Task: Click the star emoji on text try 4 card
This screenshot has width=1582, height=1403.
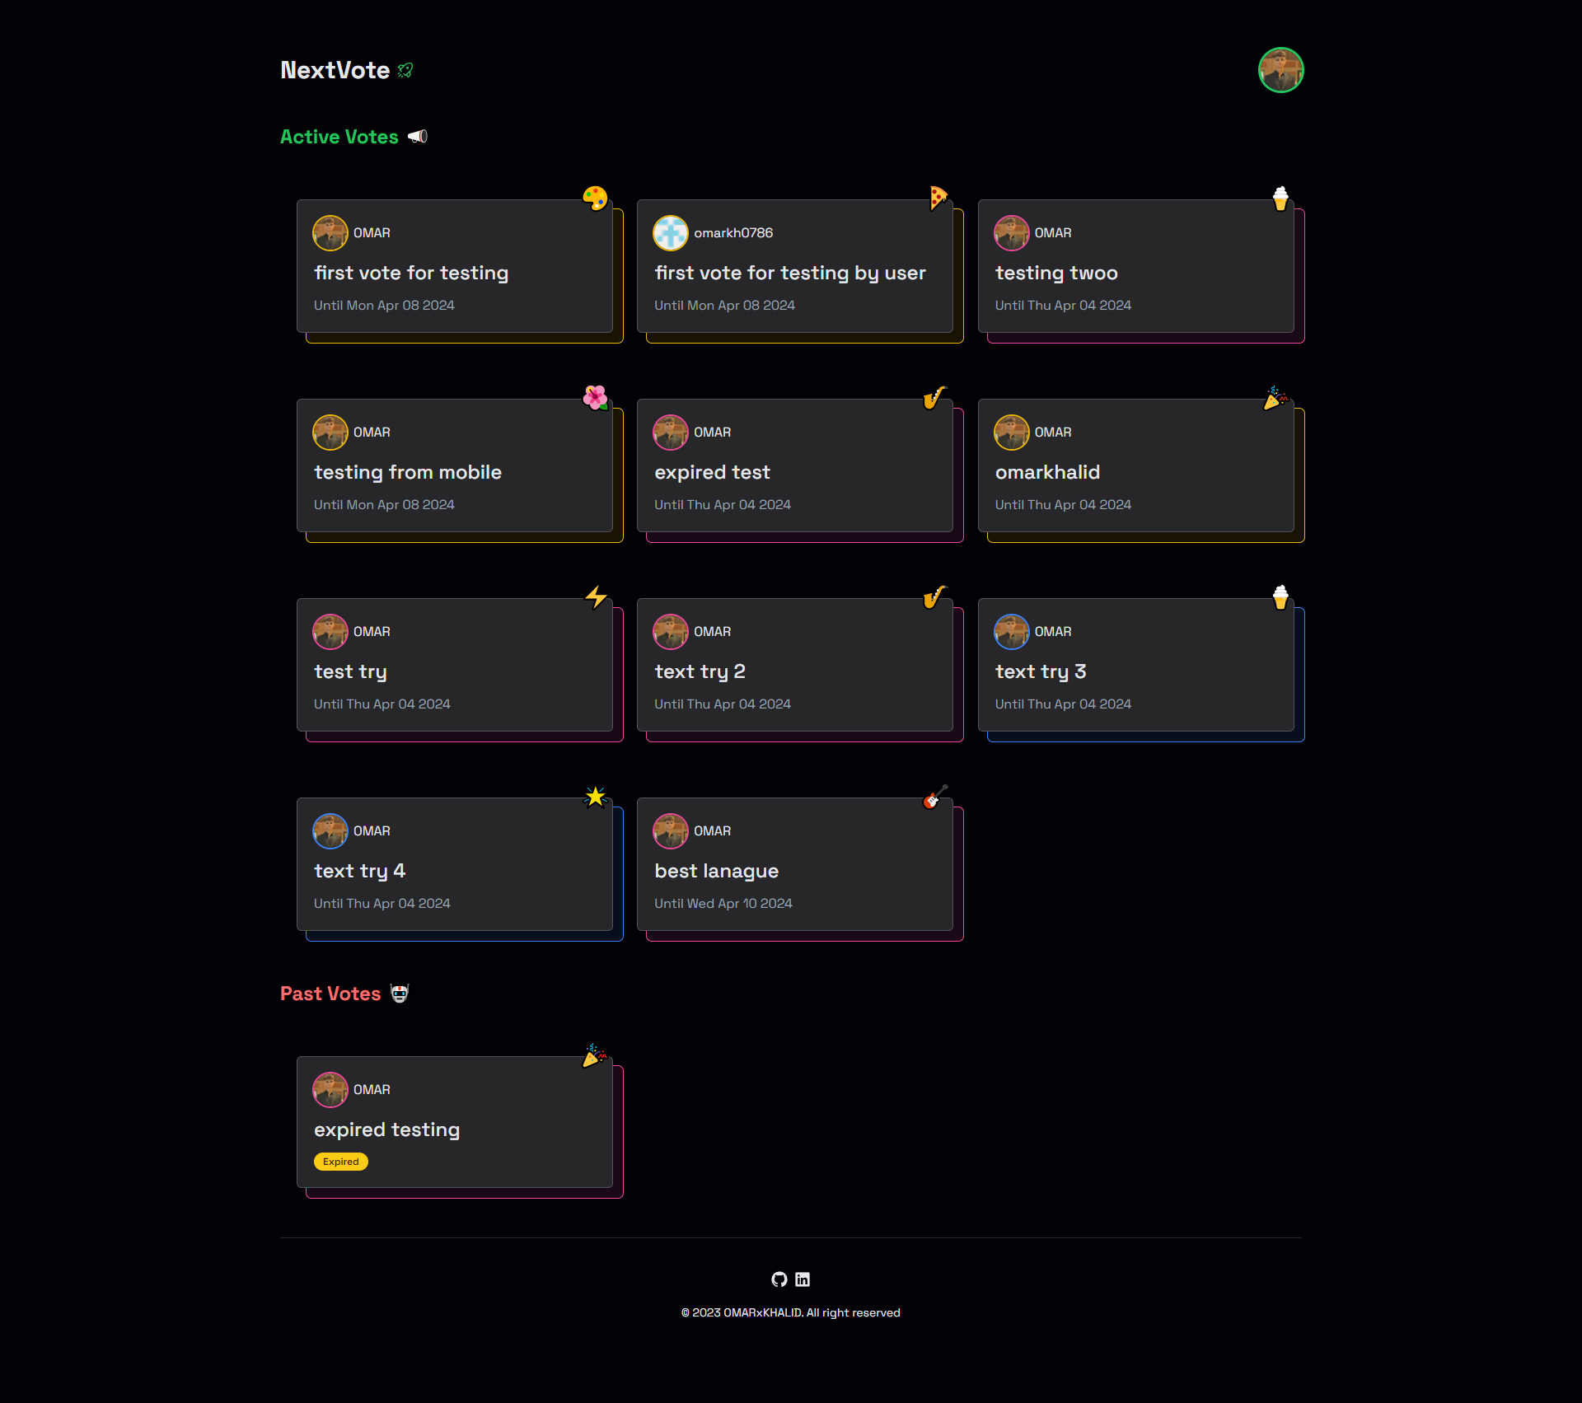Action: coord(595,797)
